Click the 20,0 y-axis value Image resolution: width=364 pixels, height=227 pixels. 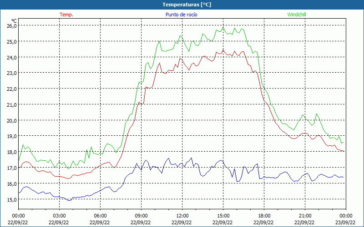[x=12, y=120]
